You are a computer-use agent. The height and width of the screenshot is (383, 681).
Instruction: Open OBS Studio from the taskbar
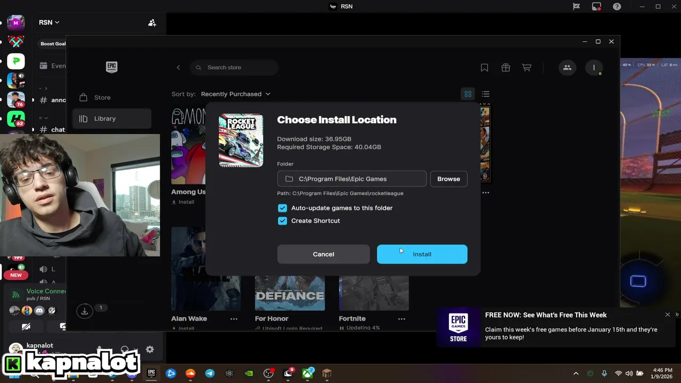pyautogui.click(x=269, y=373)
